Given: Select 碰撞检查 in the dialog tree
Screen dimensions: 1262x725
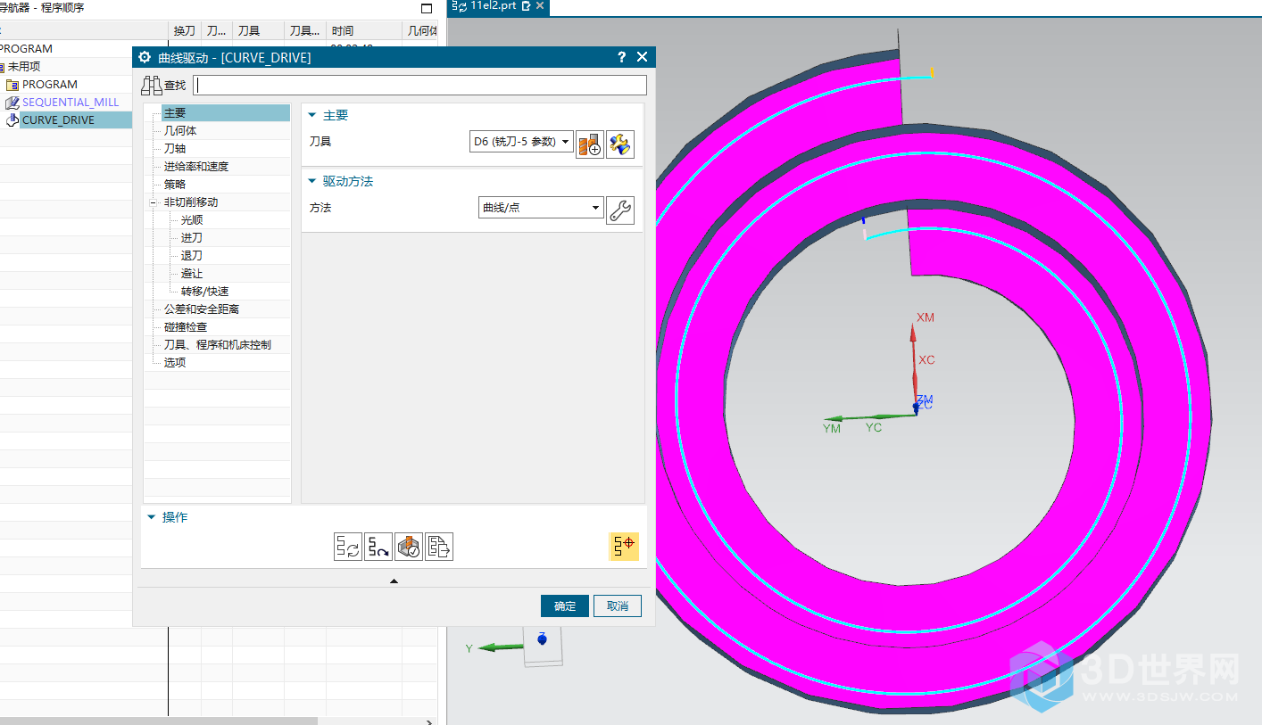Looking at the screenshot, I should (186, 327).
